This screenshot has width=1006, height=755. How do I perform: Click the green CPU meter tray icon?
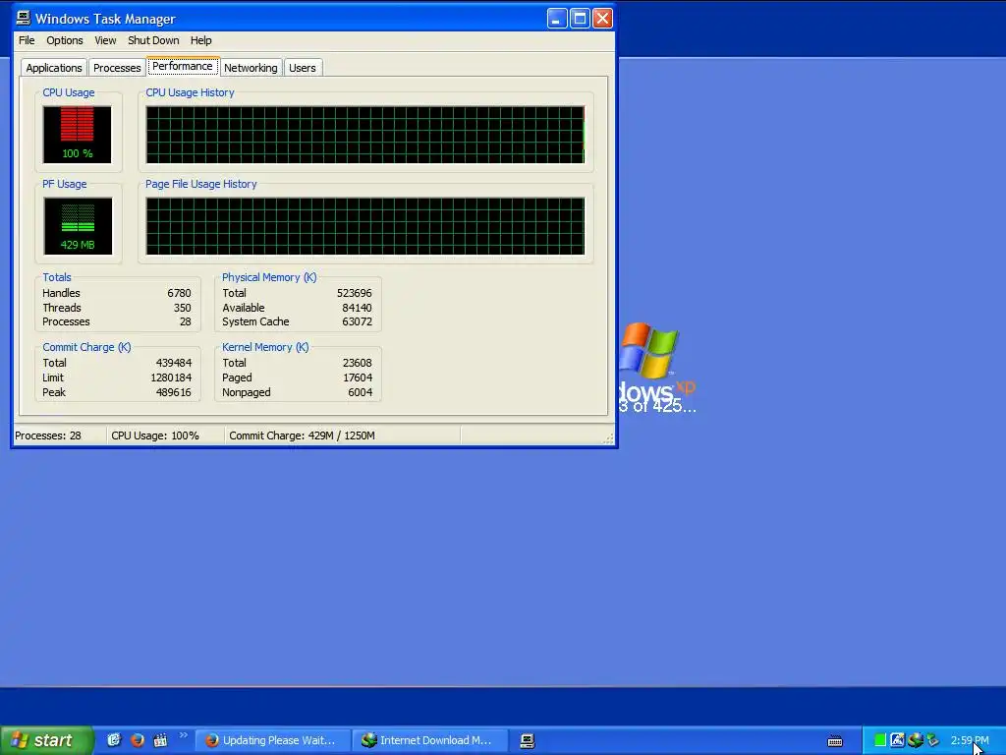[880, 740]
